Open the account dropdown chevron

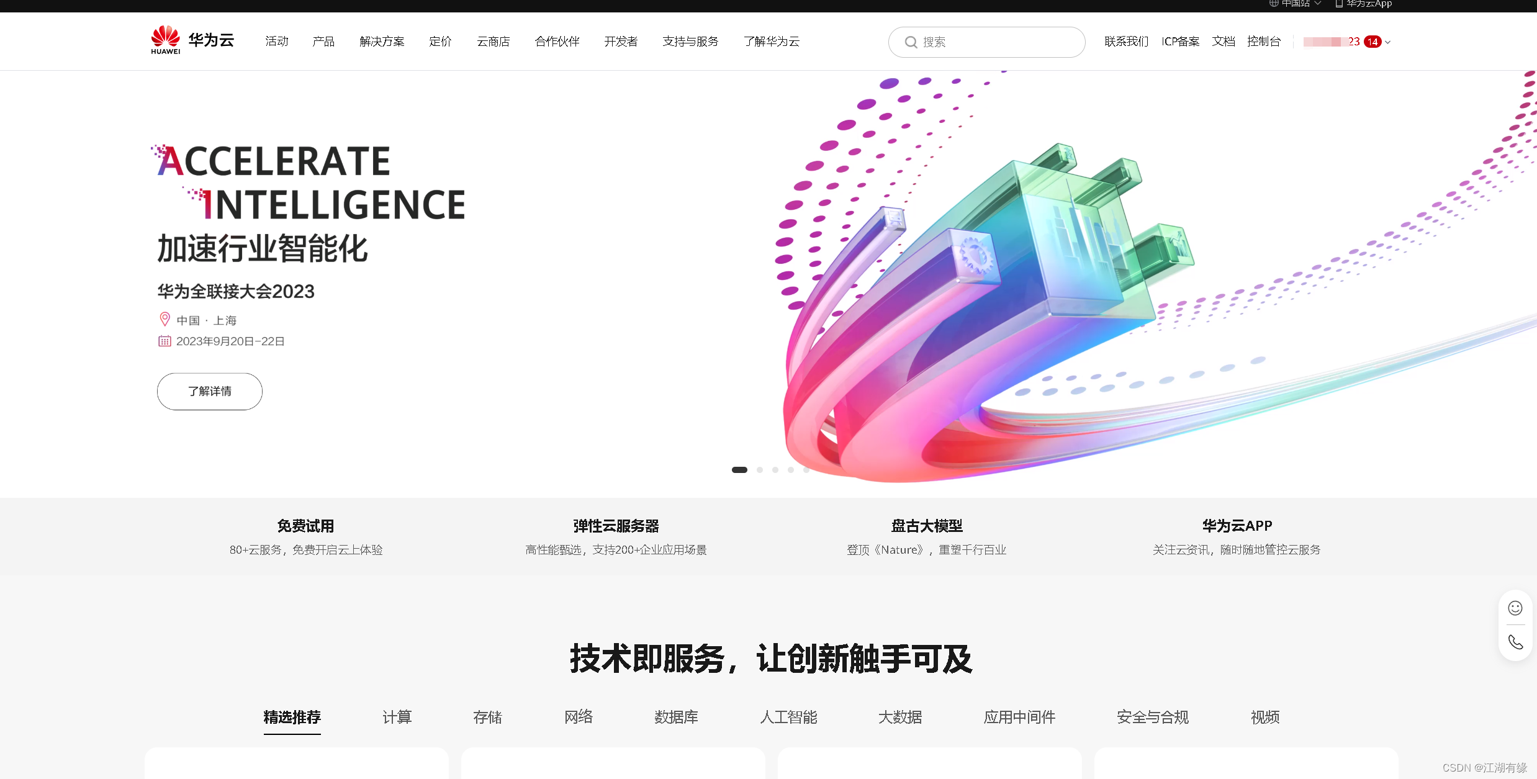tap(1388, 42)
